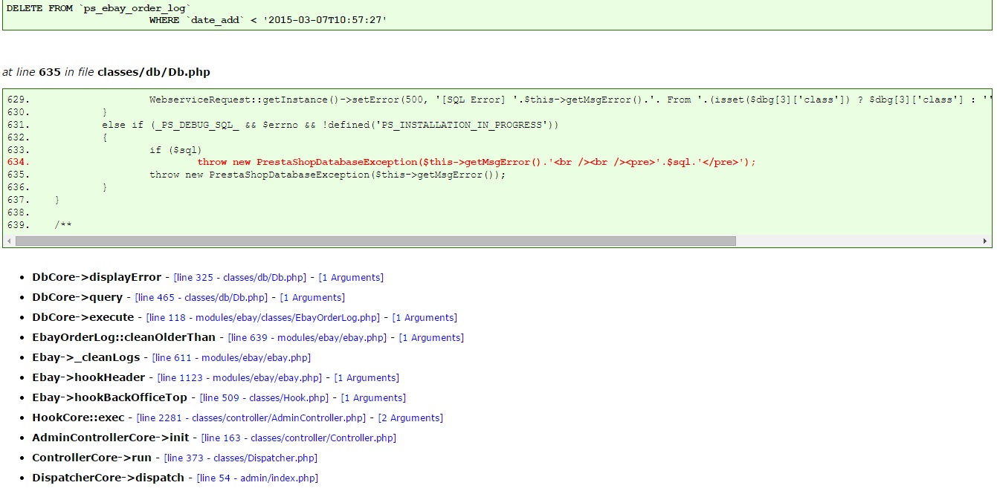
Task: Click the HookCore::exec entry text
Action: (78, 417)
